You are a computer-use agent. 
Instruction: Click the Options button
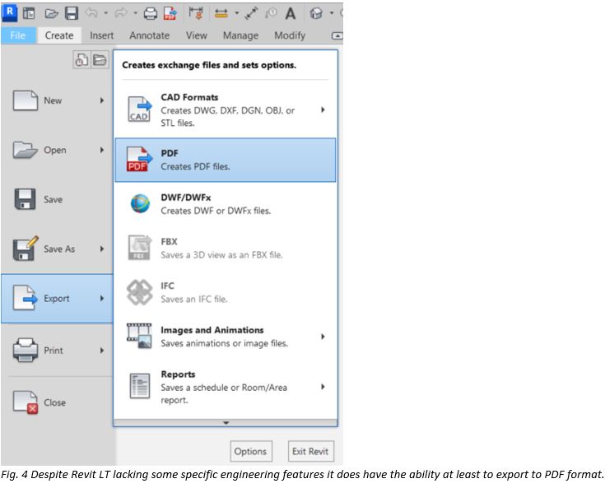tap(251, 451)
